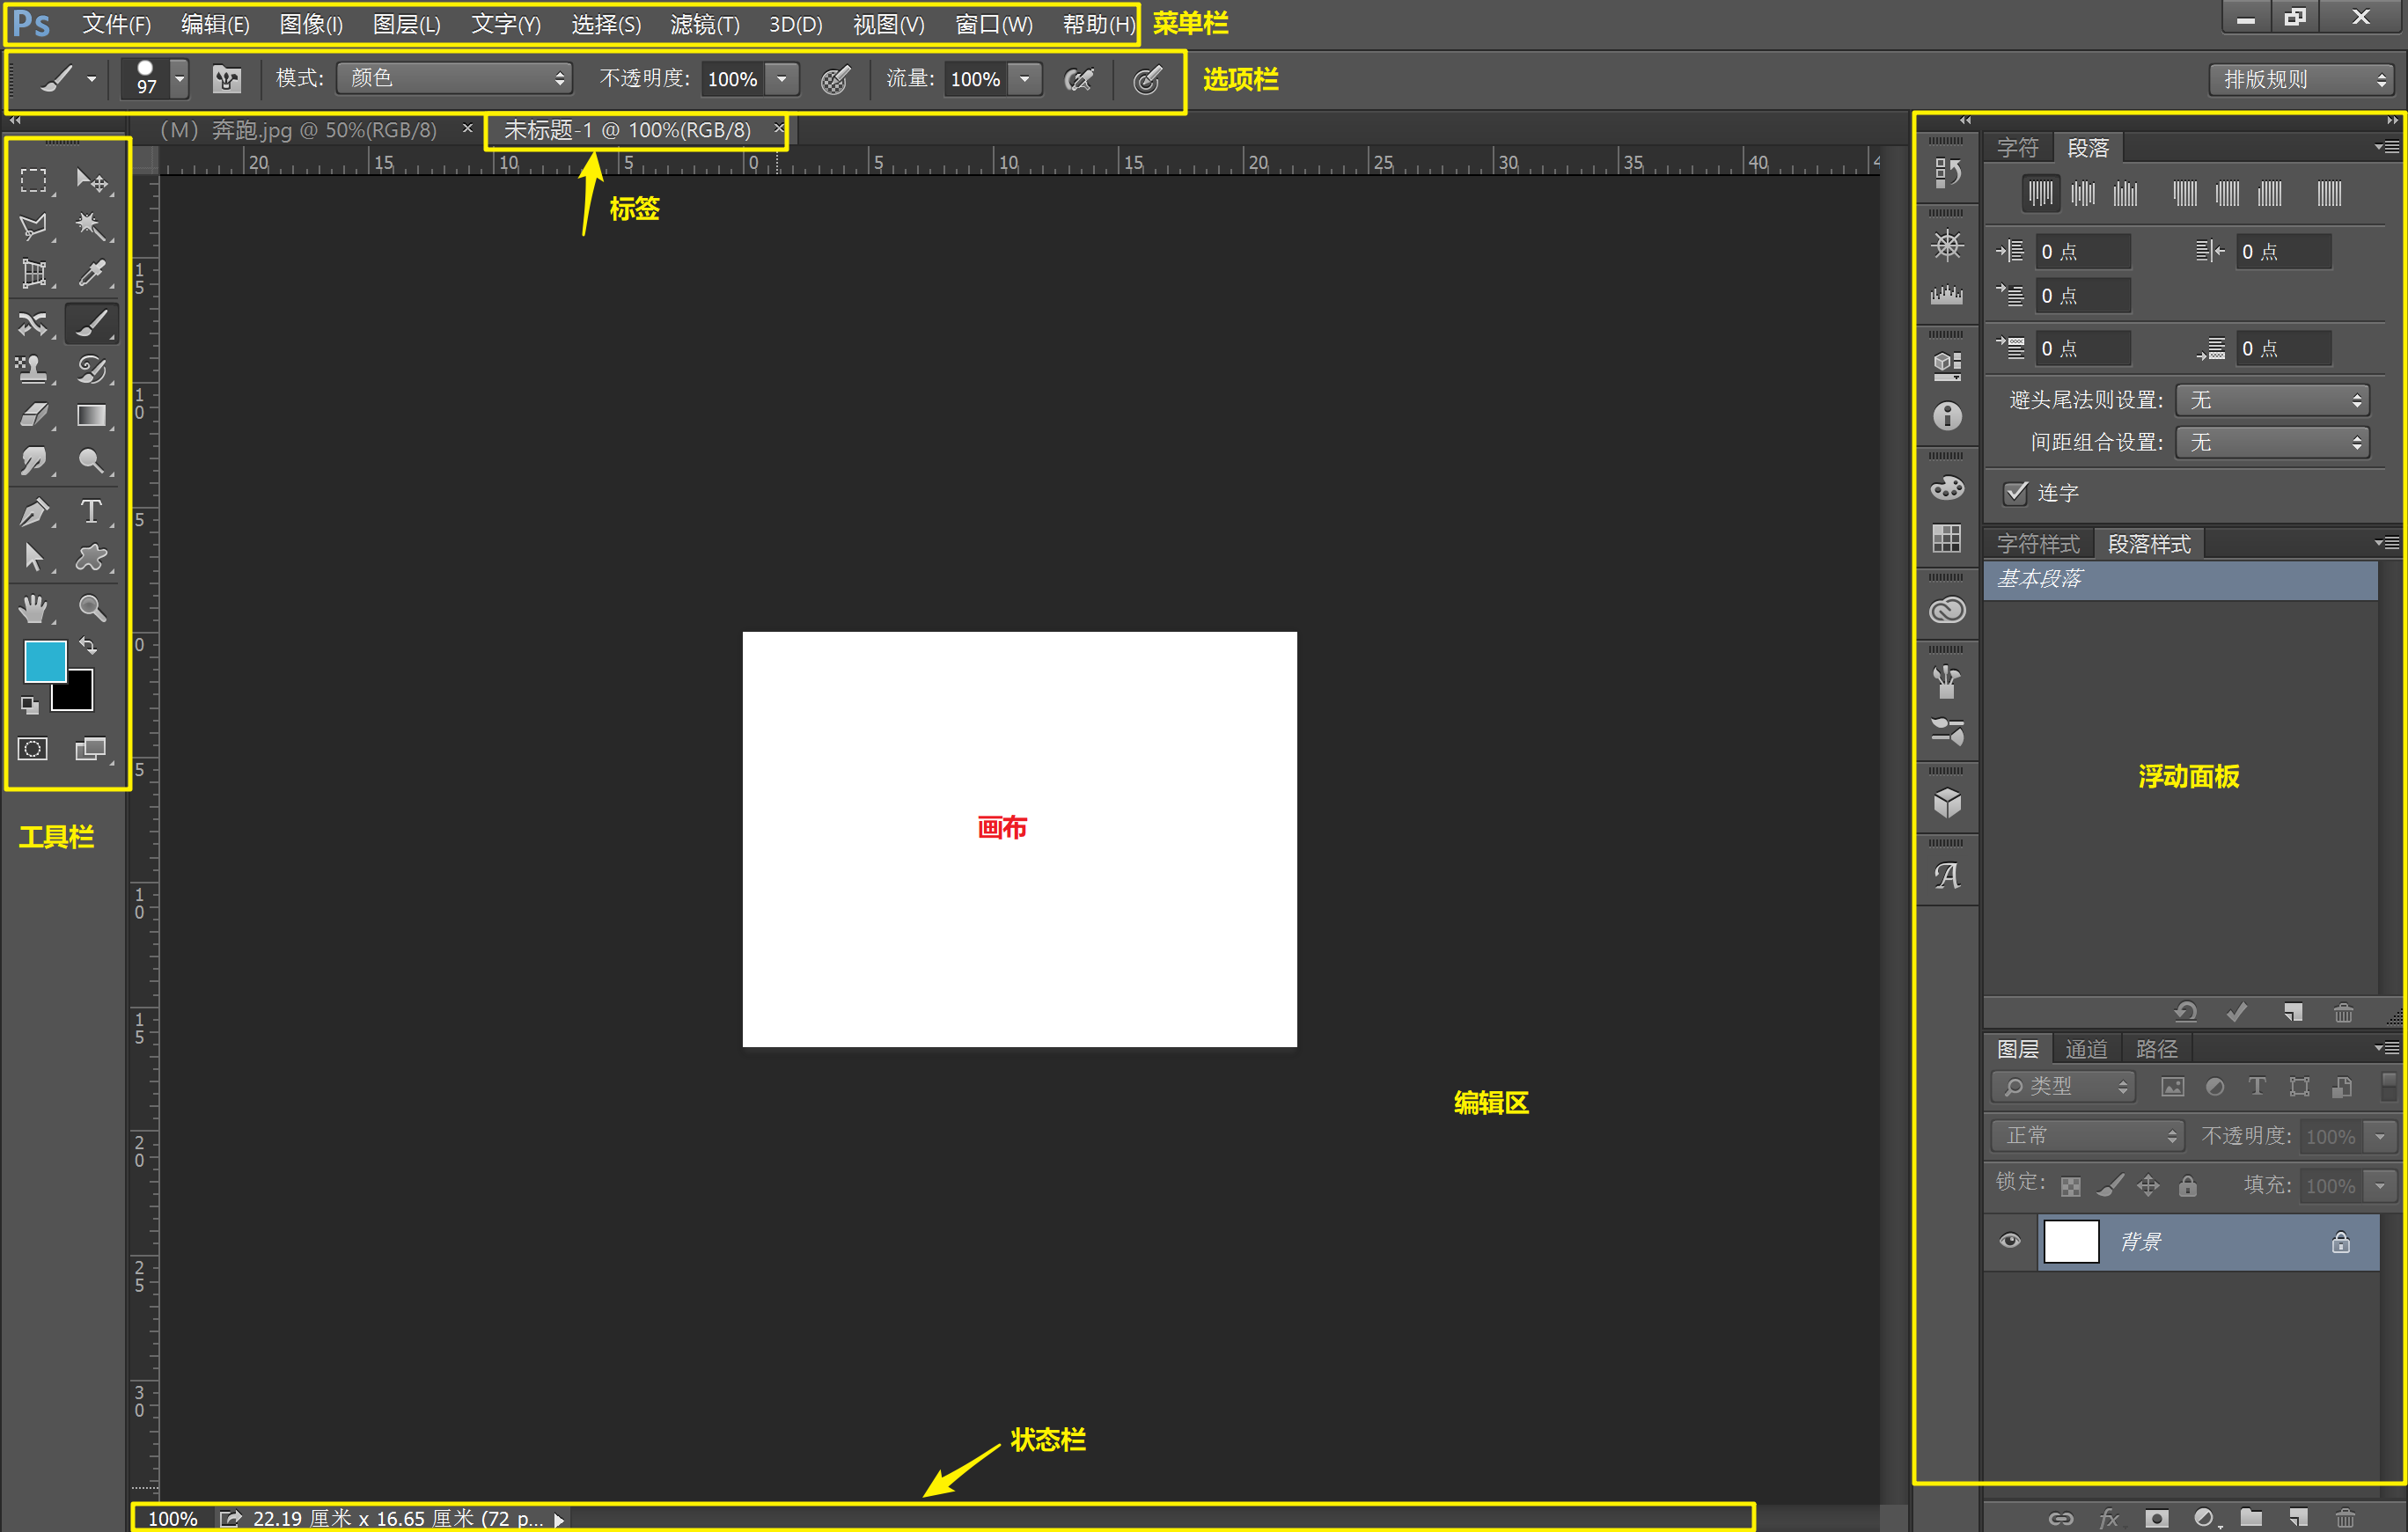Select the Eraser tool
Image resolution: width=2408 pixels, height=1532 pixels.
pyautogui.click(x=33, y=415)
